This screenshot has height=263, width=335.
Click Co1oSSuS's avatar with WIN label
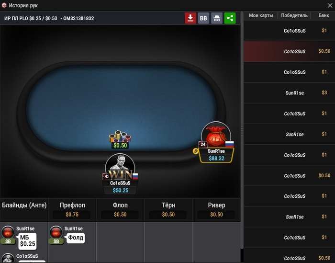pyautogui.click(x=120, y=167)
